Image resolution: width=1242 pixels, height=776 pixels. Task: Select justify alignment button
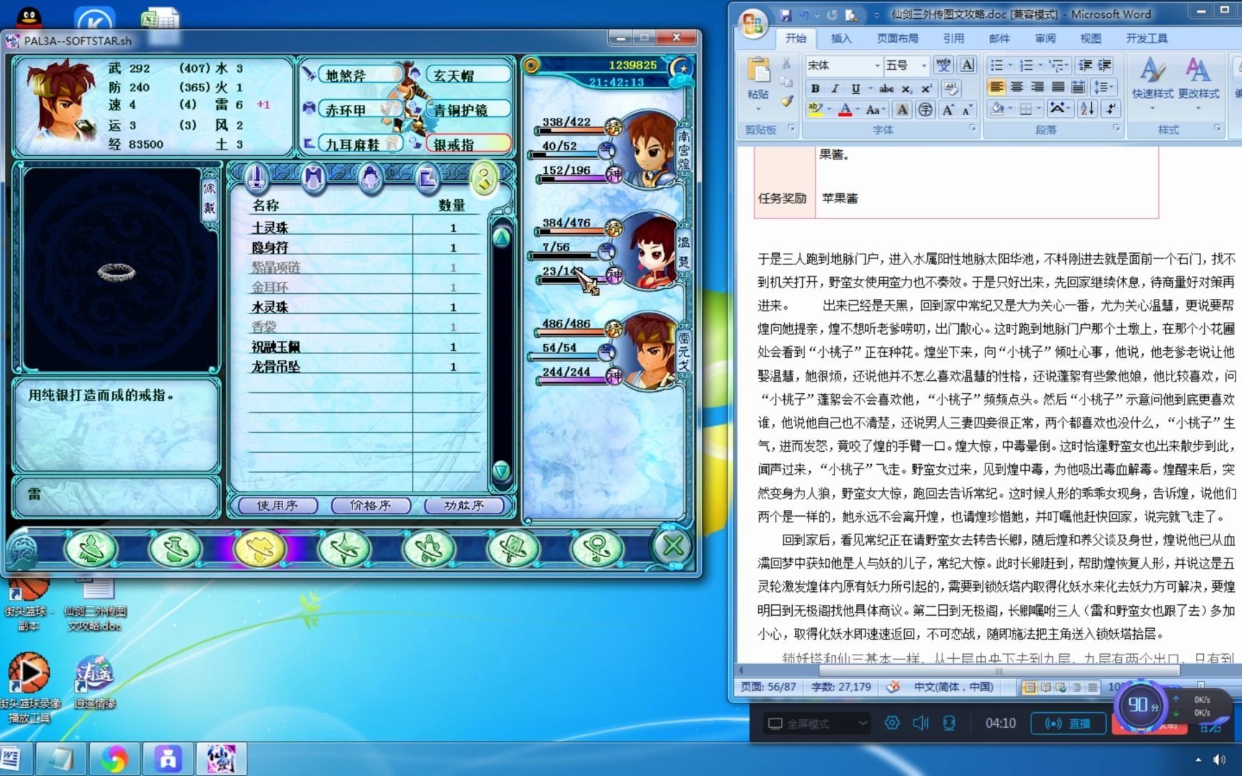(x=1058, y=87)
